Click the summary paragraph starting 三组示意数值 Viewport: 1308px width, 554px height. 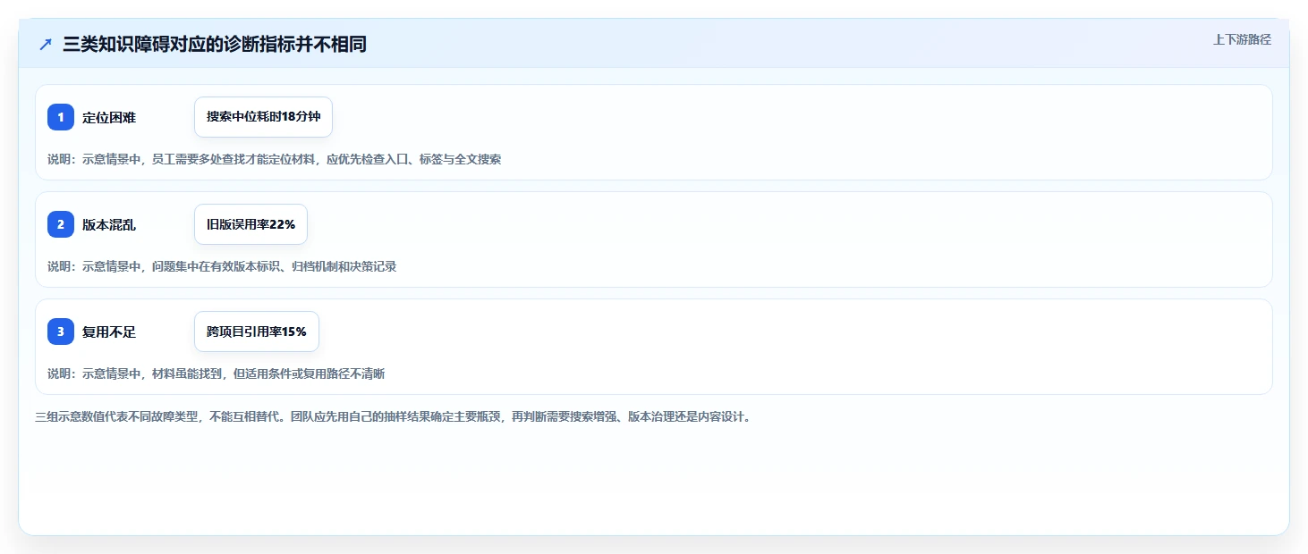coord(393,416)
